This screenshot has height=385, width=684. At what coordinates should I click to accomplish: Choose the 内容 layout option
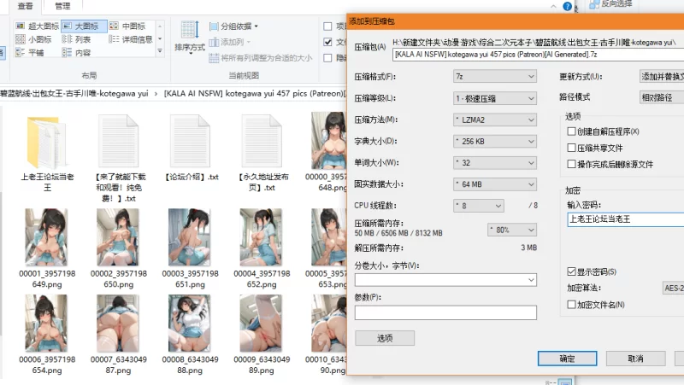click(77, 53)
